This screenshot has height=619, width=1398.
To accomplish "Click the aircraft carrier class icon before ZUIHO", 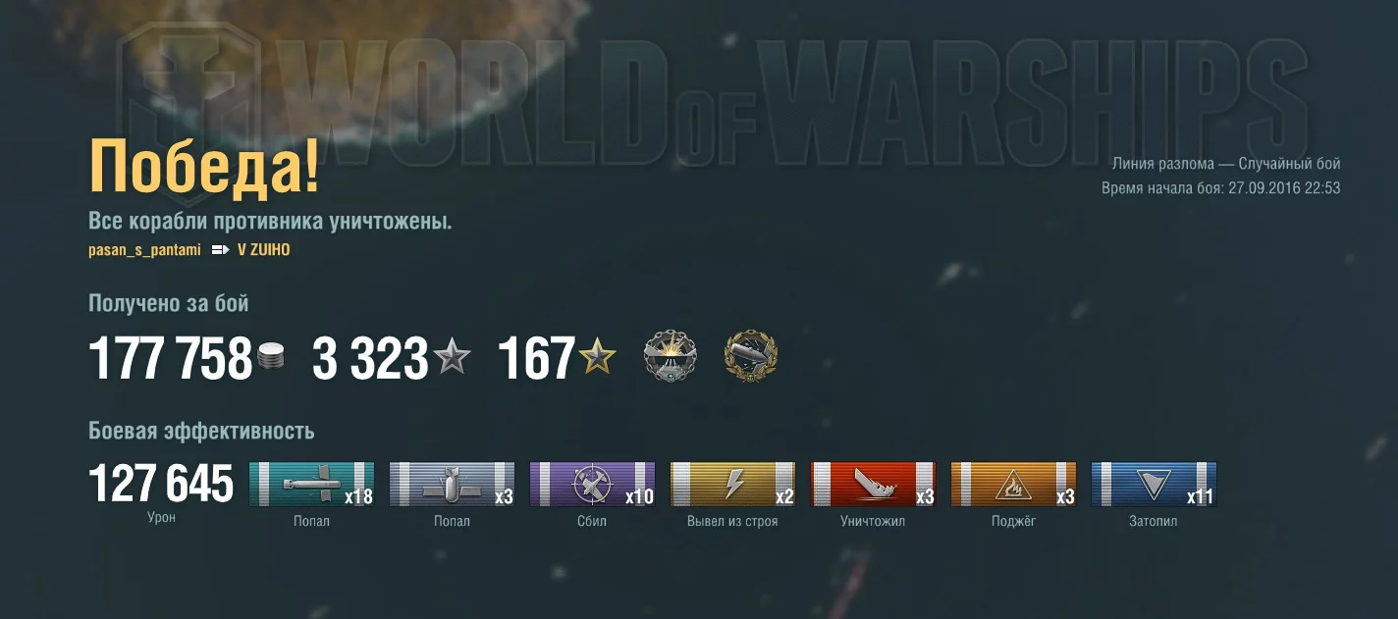I will tap(220, 250).
